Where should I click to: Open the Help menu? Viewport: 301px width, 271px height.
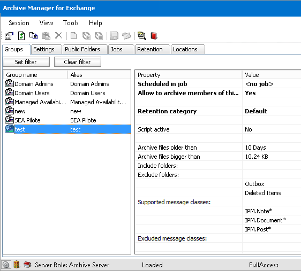pyautogui.click(x=95, y=23)
